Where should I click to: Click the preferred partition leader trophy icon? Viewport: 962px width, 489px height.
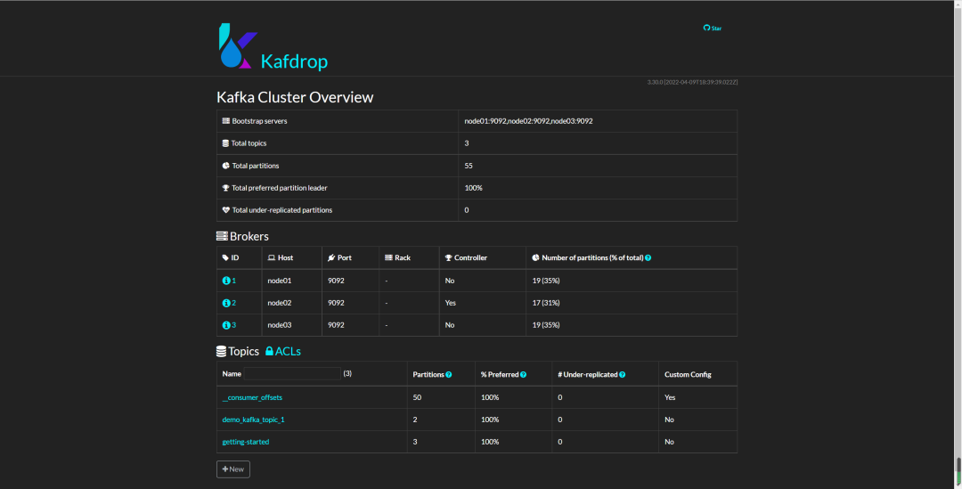[x=225, y=188]
